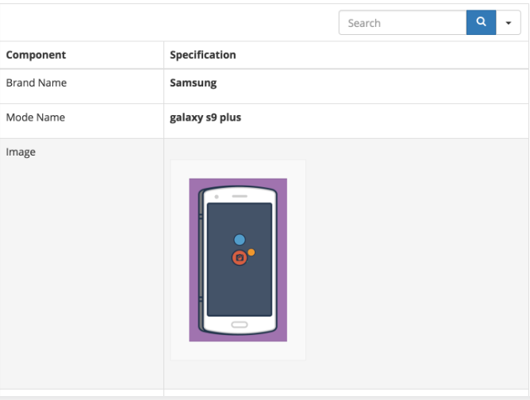The height and width of the screenshot is (400, 530).
Task: Open the phone product thumbnail
Action: point(238,260)
